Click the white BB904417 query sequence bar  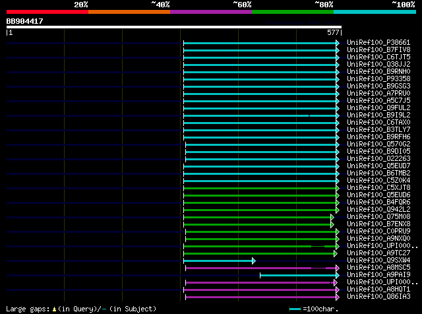pos(174,27)
